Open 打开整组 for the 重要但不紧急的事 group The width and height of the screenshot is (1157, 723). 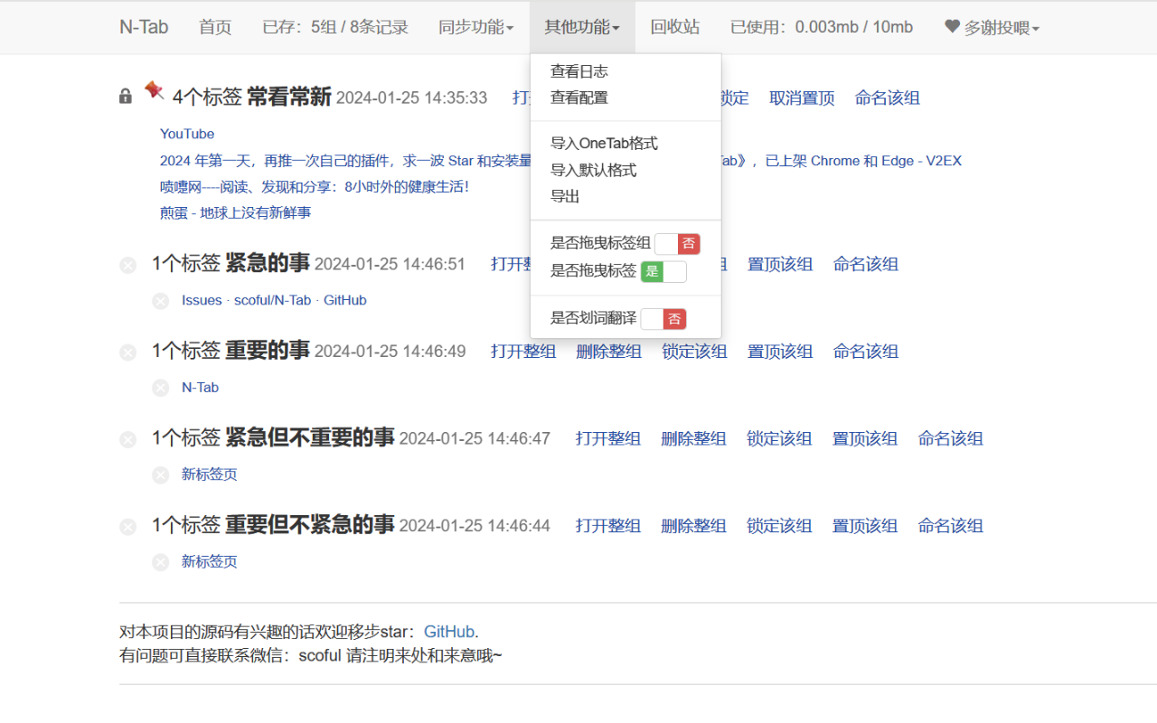pos(607,525)
